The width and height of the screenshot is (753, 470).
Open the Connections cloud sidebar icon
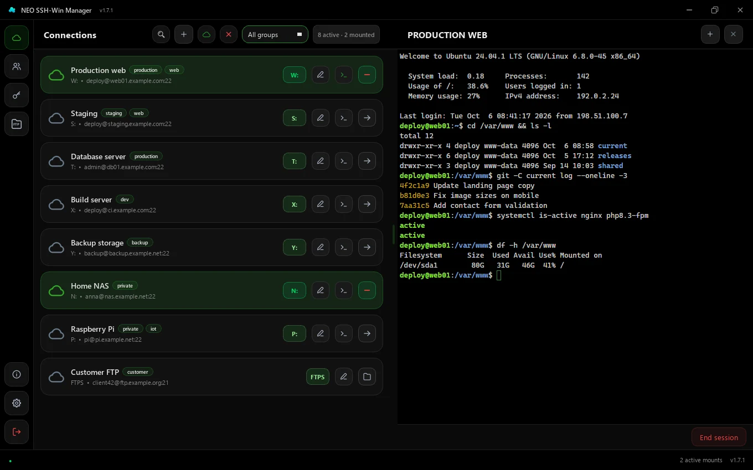pyautogui.click(x=17, y=38)
